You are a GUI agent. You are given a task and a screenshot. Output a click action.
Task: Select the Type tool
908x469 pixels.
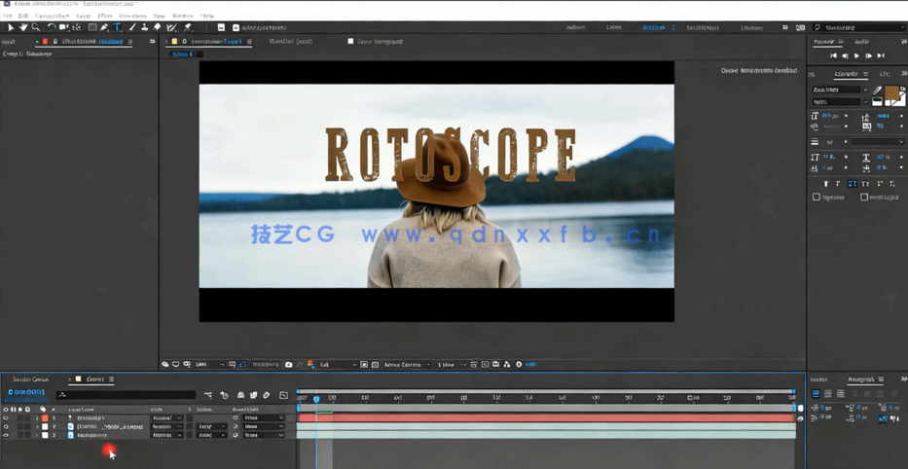(x=118, y=28)
